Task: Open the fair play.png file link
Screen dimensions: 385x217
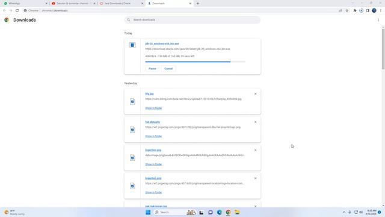Action: point(152,122)
